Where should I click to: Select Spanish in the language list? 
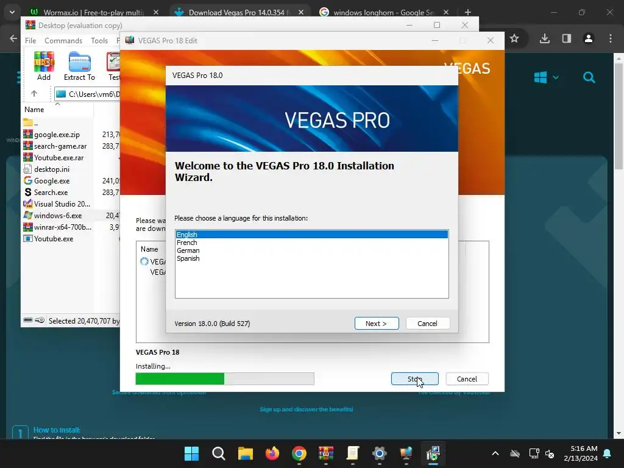311,258
